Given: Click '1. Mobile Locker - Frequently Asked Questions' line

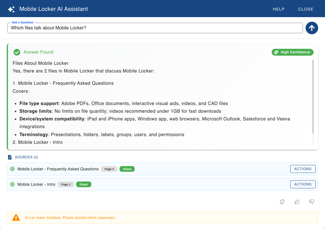Looking at the screenshot, I should tap(63, 83).
